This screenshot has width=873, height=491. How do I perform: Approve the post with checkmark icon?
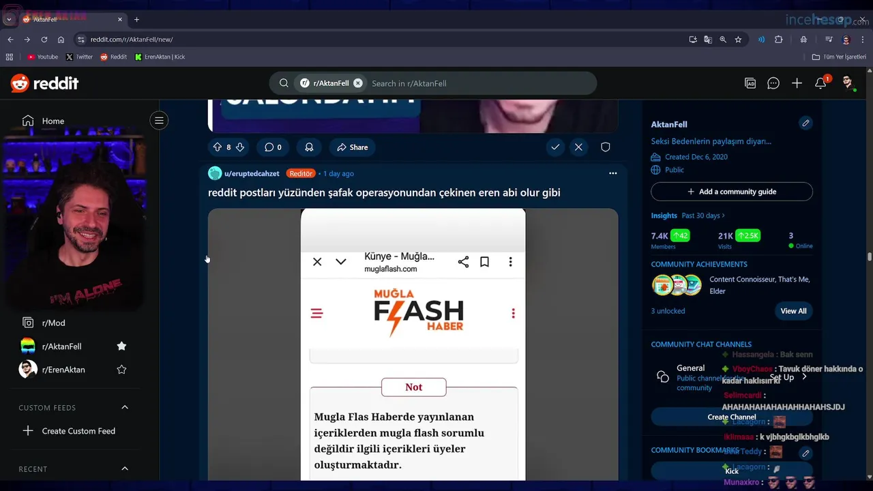[555, 147]
